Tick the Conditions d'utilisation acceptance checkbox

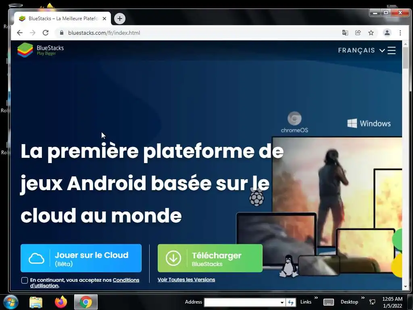coord(25,280)
